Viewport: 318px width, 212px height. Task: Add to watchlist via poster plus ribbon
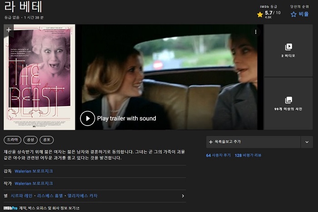click(9, 30)
